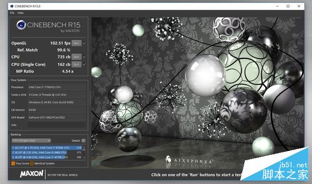Select ranking entry Intel Core i7-4770K CPU
Image resolution: width=312 pixels, height=184 pixels.
click(47, 157)
